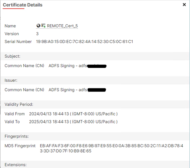
Task: Click the Subject common name value
Action: [77, 66]
